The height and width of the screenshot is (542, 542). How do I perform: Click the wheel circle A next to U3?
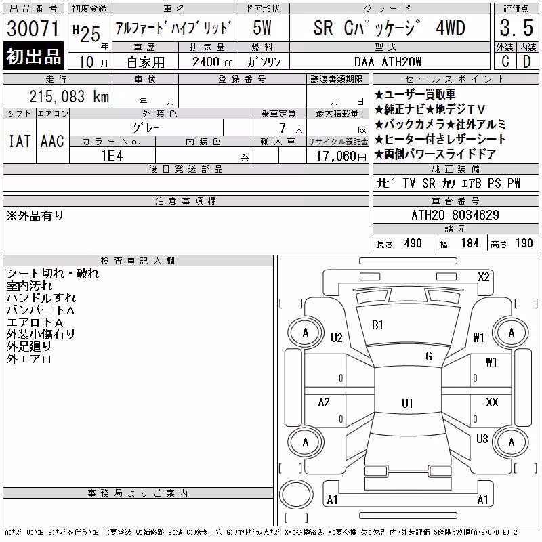point(512,442)
